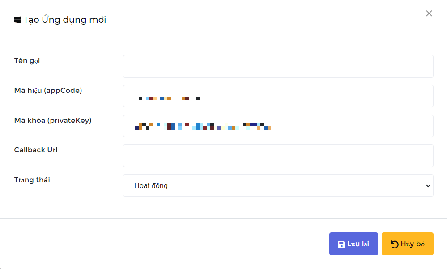Save with the Lưu lại button
447x269 pixels.
click(x=353, y=244)
